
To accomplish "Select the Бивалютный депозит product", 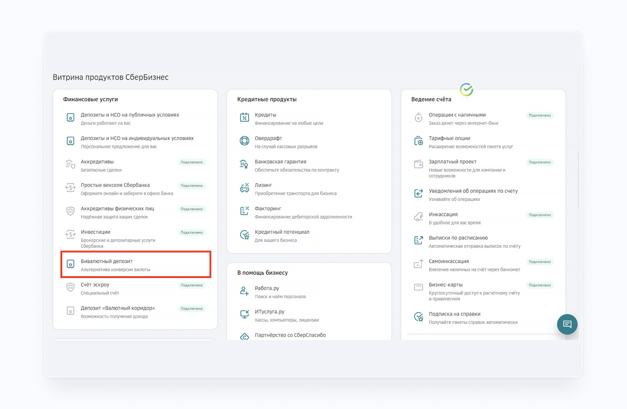I will point(136,265).
